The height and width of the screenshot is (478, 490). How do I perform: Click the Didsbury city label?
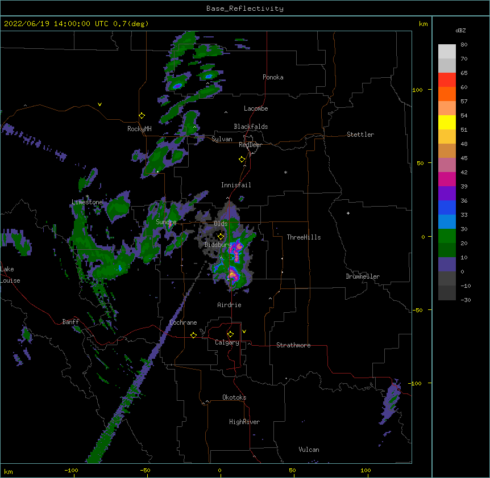pyautogui.click(x=218, y=245)
